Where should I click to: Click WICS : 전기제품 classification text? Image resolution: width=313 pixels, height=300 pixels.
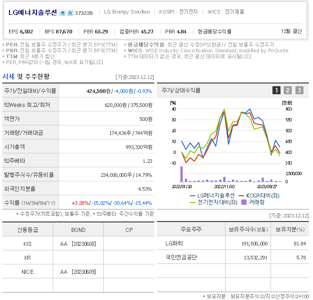226,12
